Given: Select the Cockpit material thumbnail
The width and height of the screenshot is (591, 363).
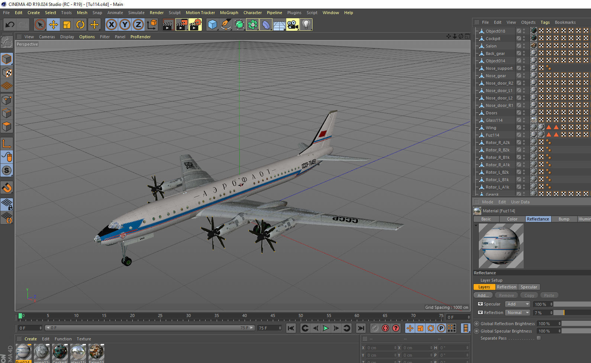Looking at the screenshot, I should pos(60,351).
